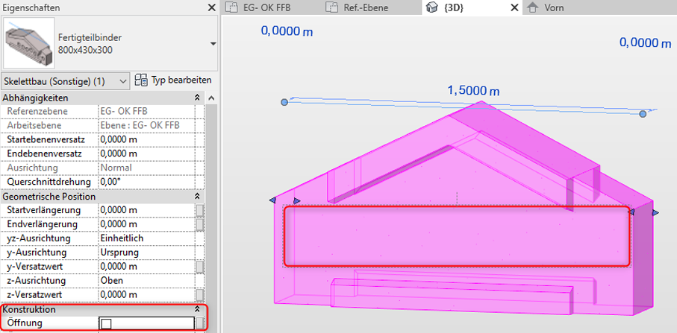Open the Fertigteilbinder type selector dropdown

(x=212, y=43)
